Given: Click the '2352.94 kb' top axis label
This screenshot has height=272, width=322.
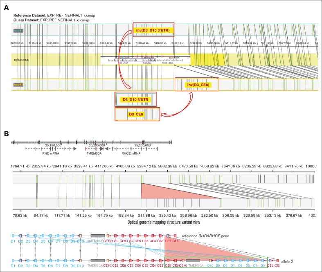Looking at the screenshot, I should pos(41,166).
